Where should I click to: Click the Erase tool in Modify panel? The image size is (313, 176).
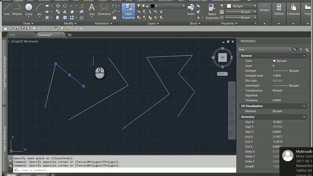[x=82, y=6]
